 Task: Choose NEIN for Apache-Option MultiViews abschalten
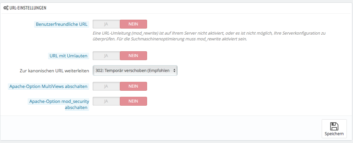(133, 86)
